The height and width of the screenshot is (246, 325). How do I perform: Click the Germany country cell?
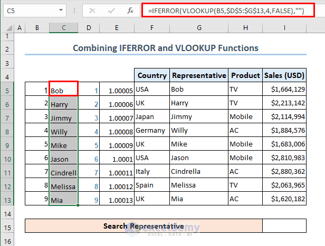coord(152,130)
